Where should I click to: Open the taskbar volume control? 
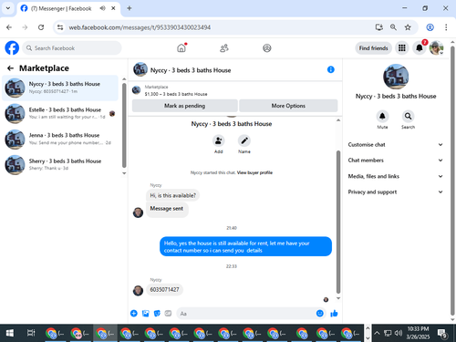click(x=399, y=333)
